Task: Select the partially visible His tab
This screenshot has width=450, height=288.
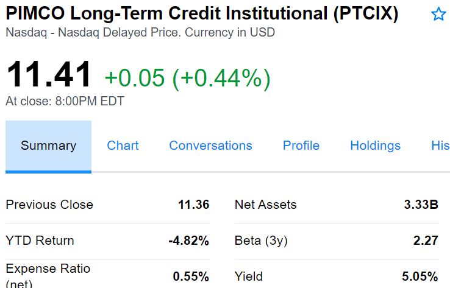Action: tap(440, 146)
